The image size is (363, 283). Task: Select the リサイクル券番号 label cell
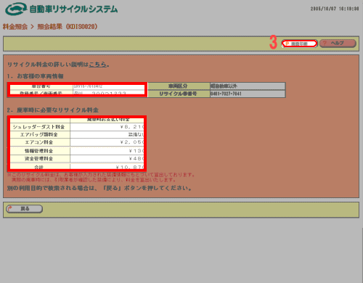(179, 94)
